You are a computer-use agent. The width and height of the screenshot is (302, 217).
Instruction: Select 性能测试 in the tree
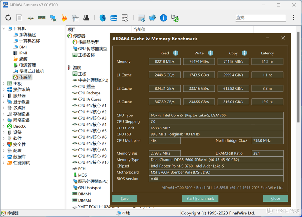pos(21,163)
